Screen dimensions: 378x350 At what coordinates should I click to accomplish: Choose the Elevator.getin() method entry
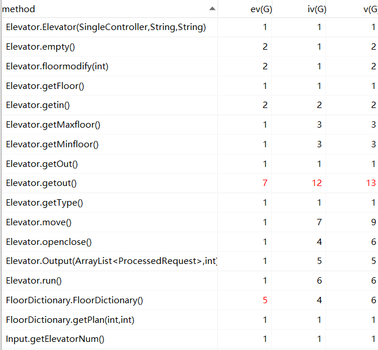point(41,105)
